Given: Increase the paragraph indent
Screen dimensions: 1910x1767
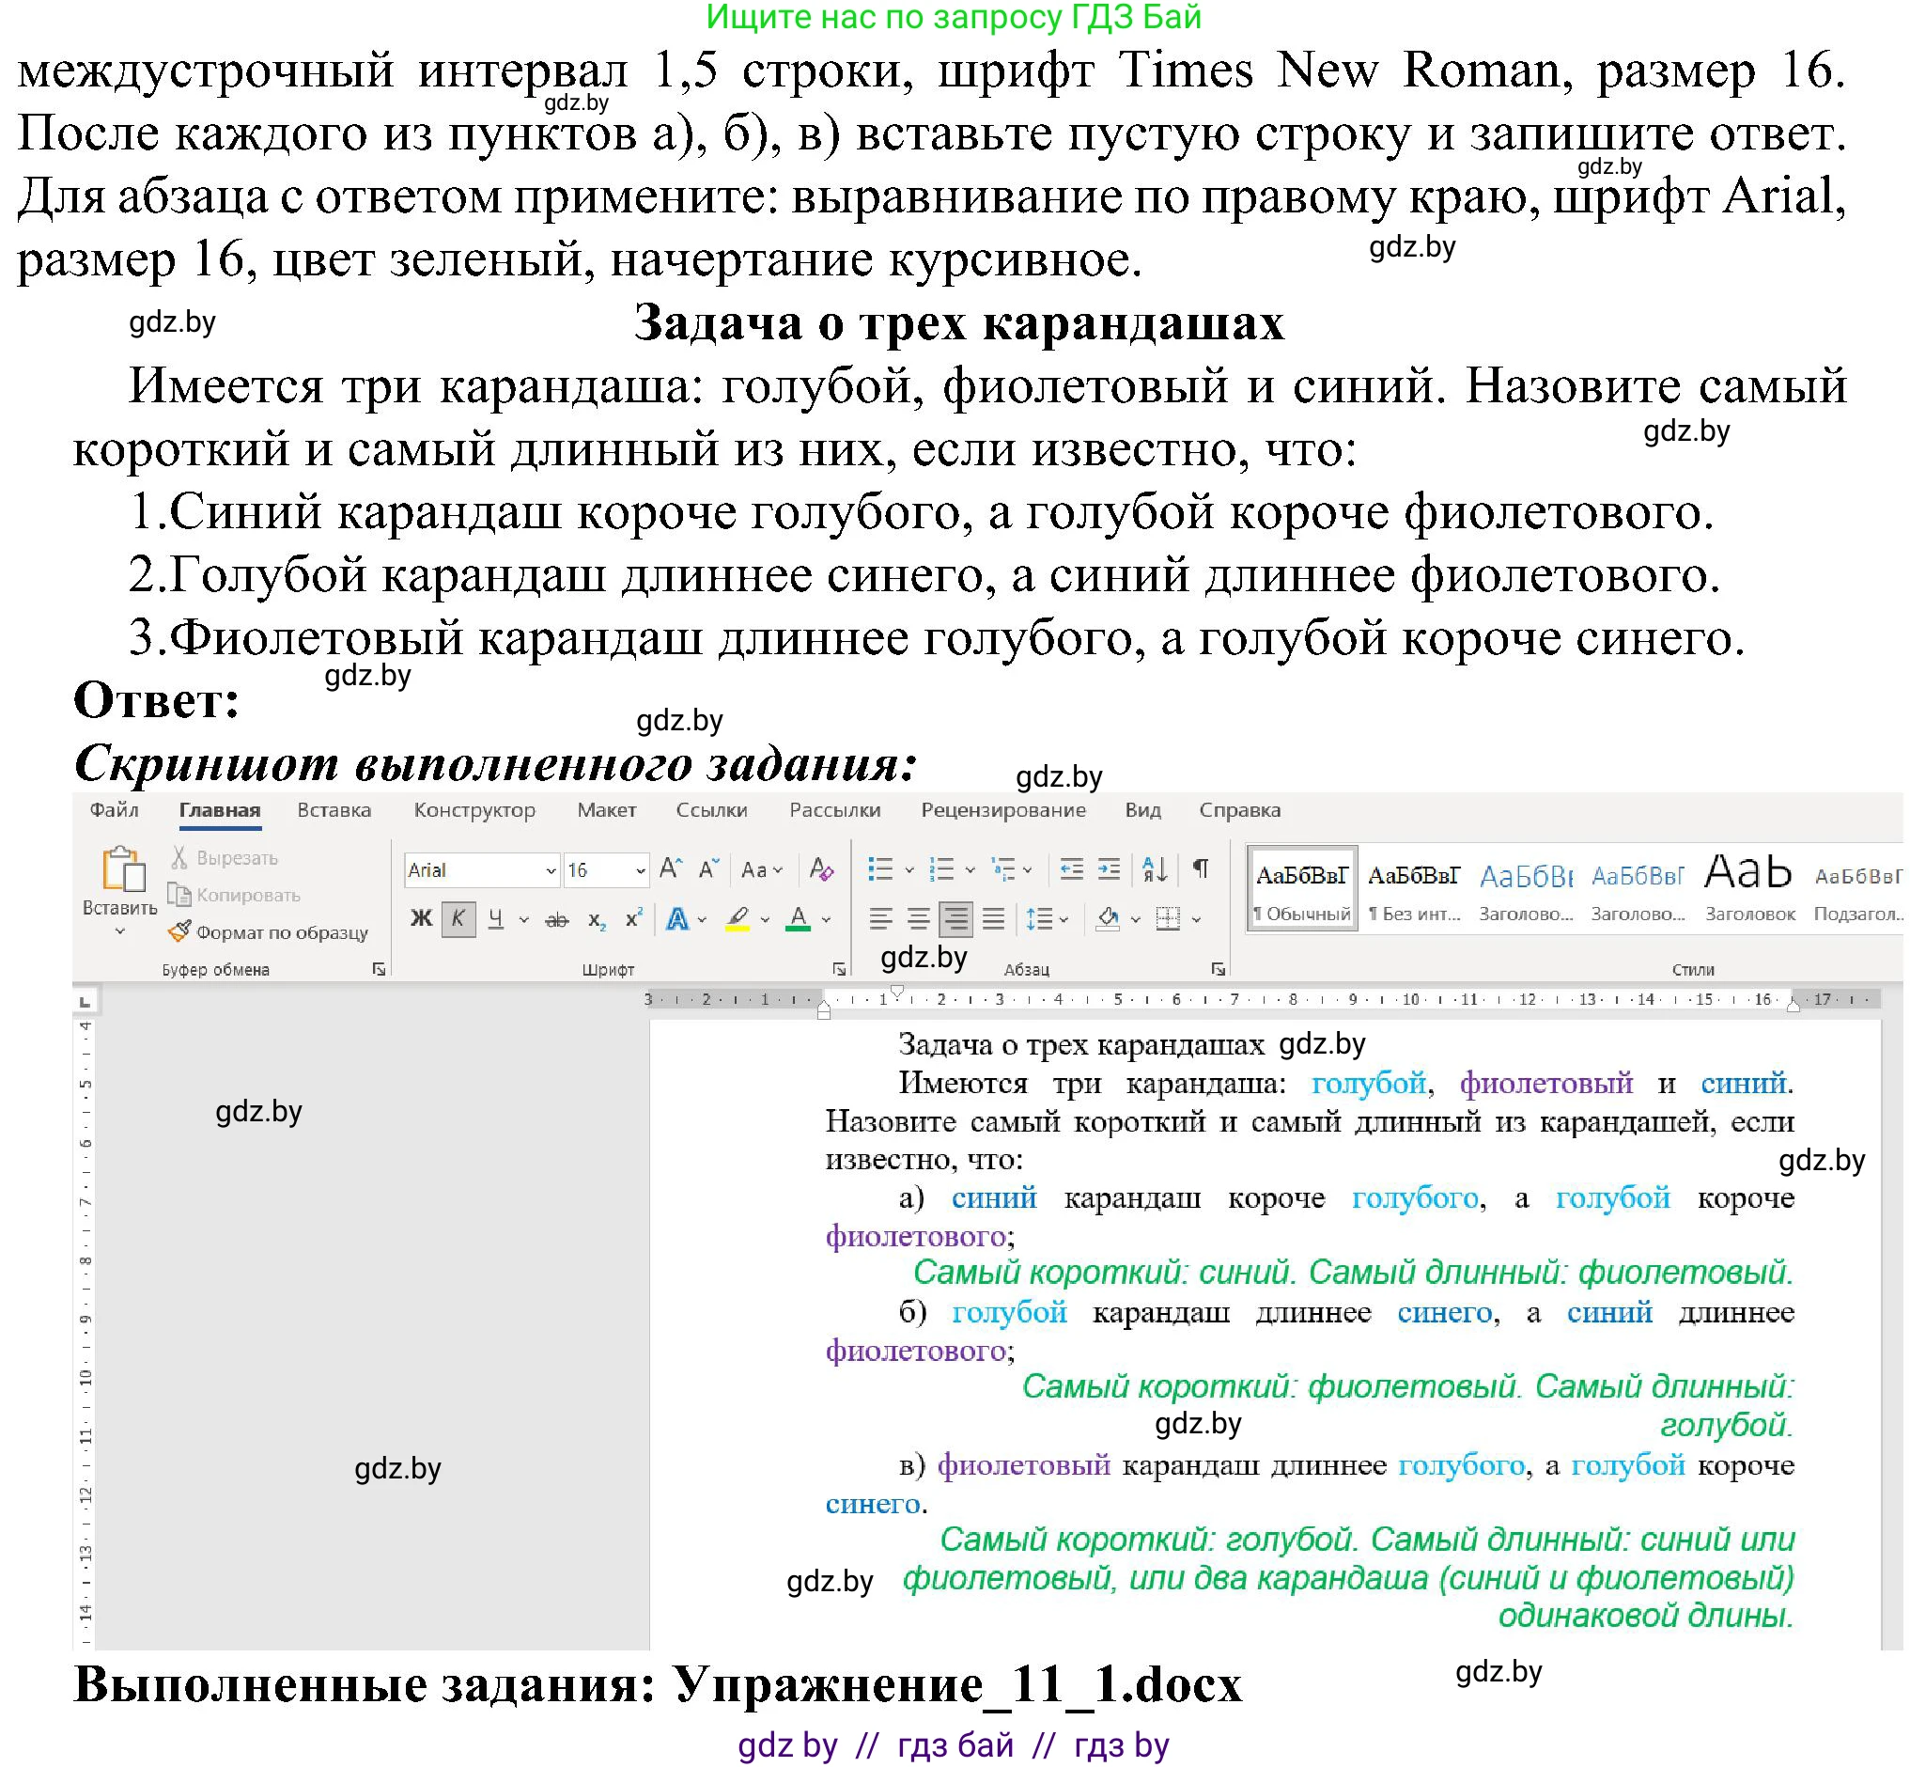Looking at the screenshot, I should pos(1109,869).
